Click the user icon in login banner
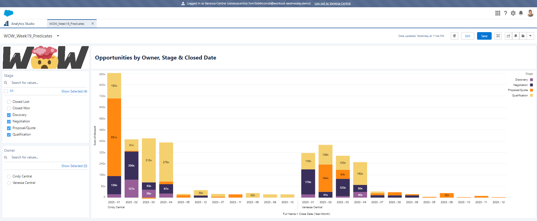537x221 pixels. [183, 3]
